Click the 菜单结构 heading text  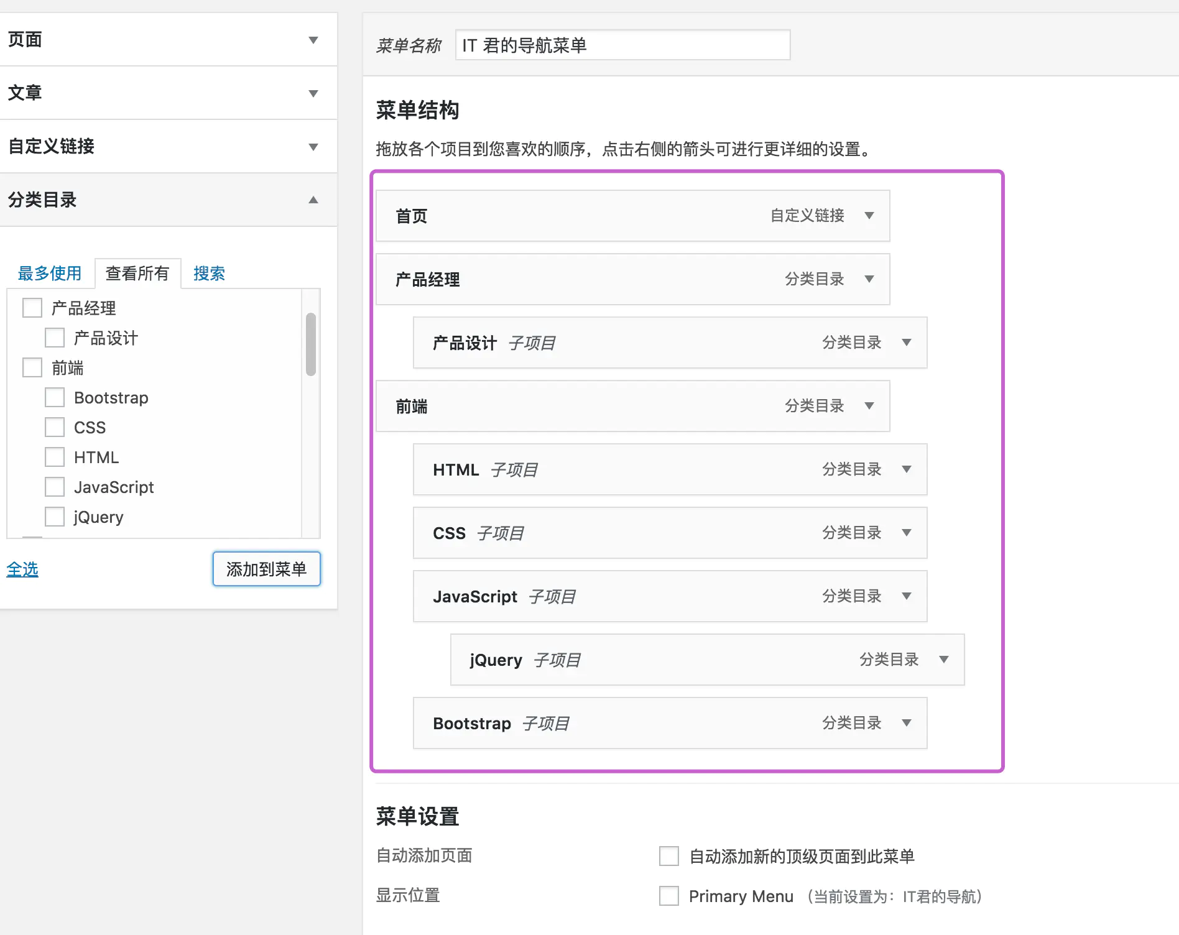[x=417, y=110]
